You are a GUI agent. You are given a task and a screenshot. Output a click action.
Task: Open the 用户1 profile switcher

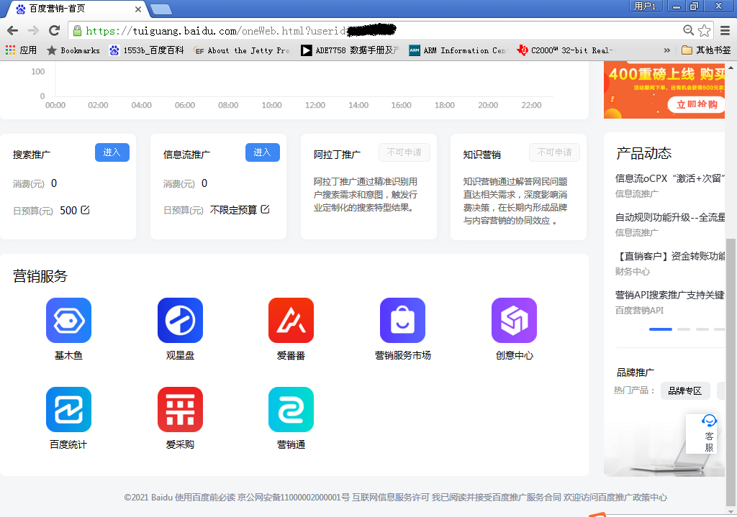click(645, 6)
